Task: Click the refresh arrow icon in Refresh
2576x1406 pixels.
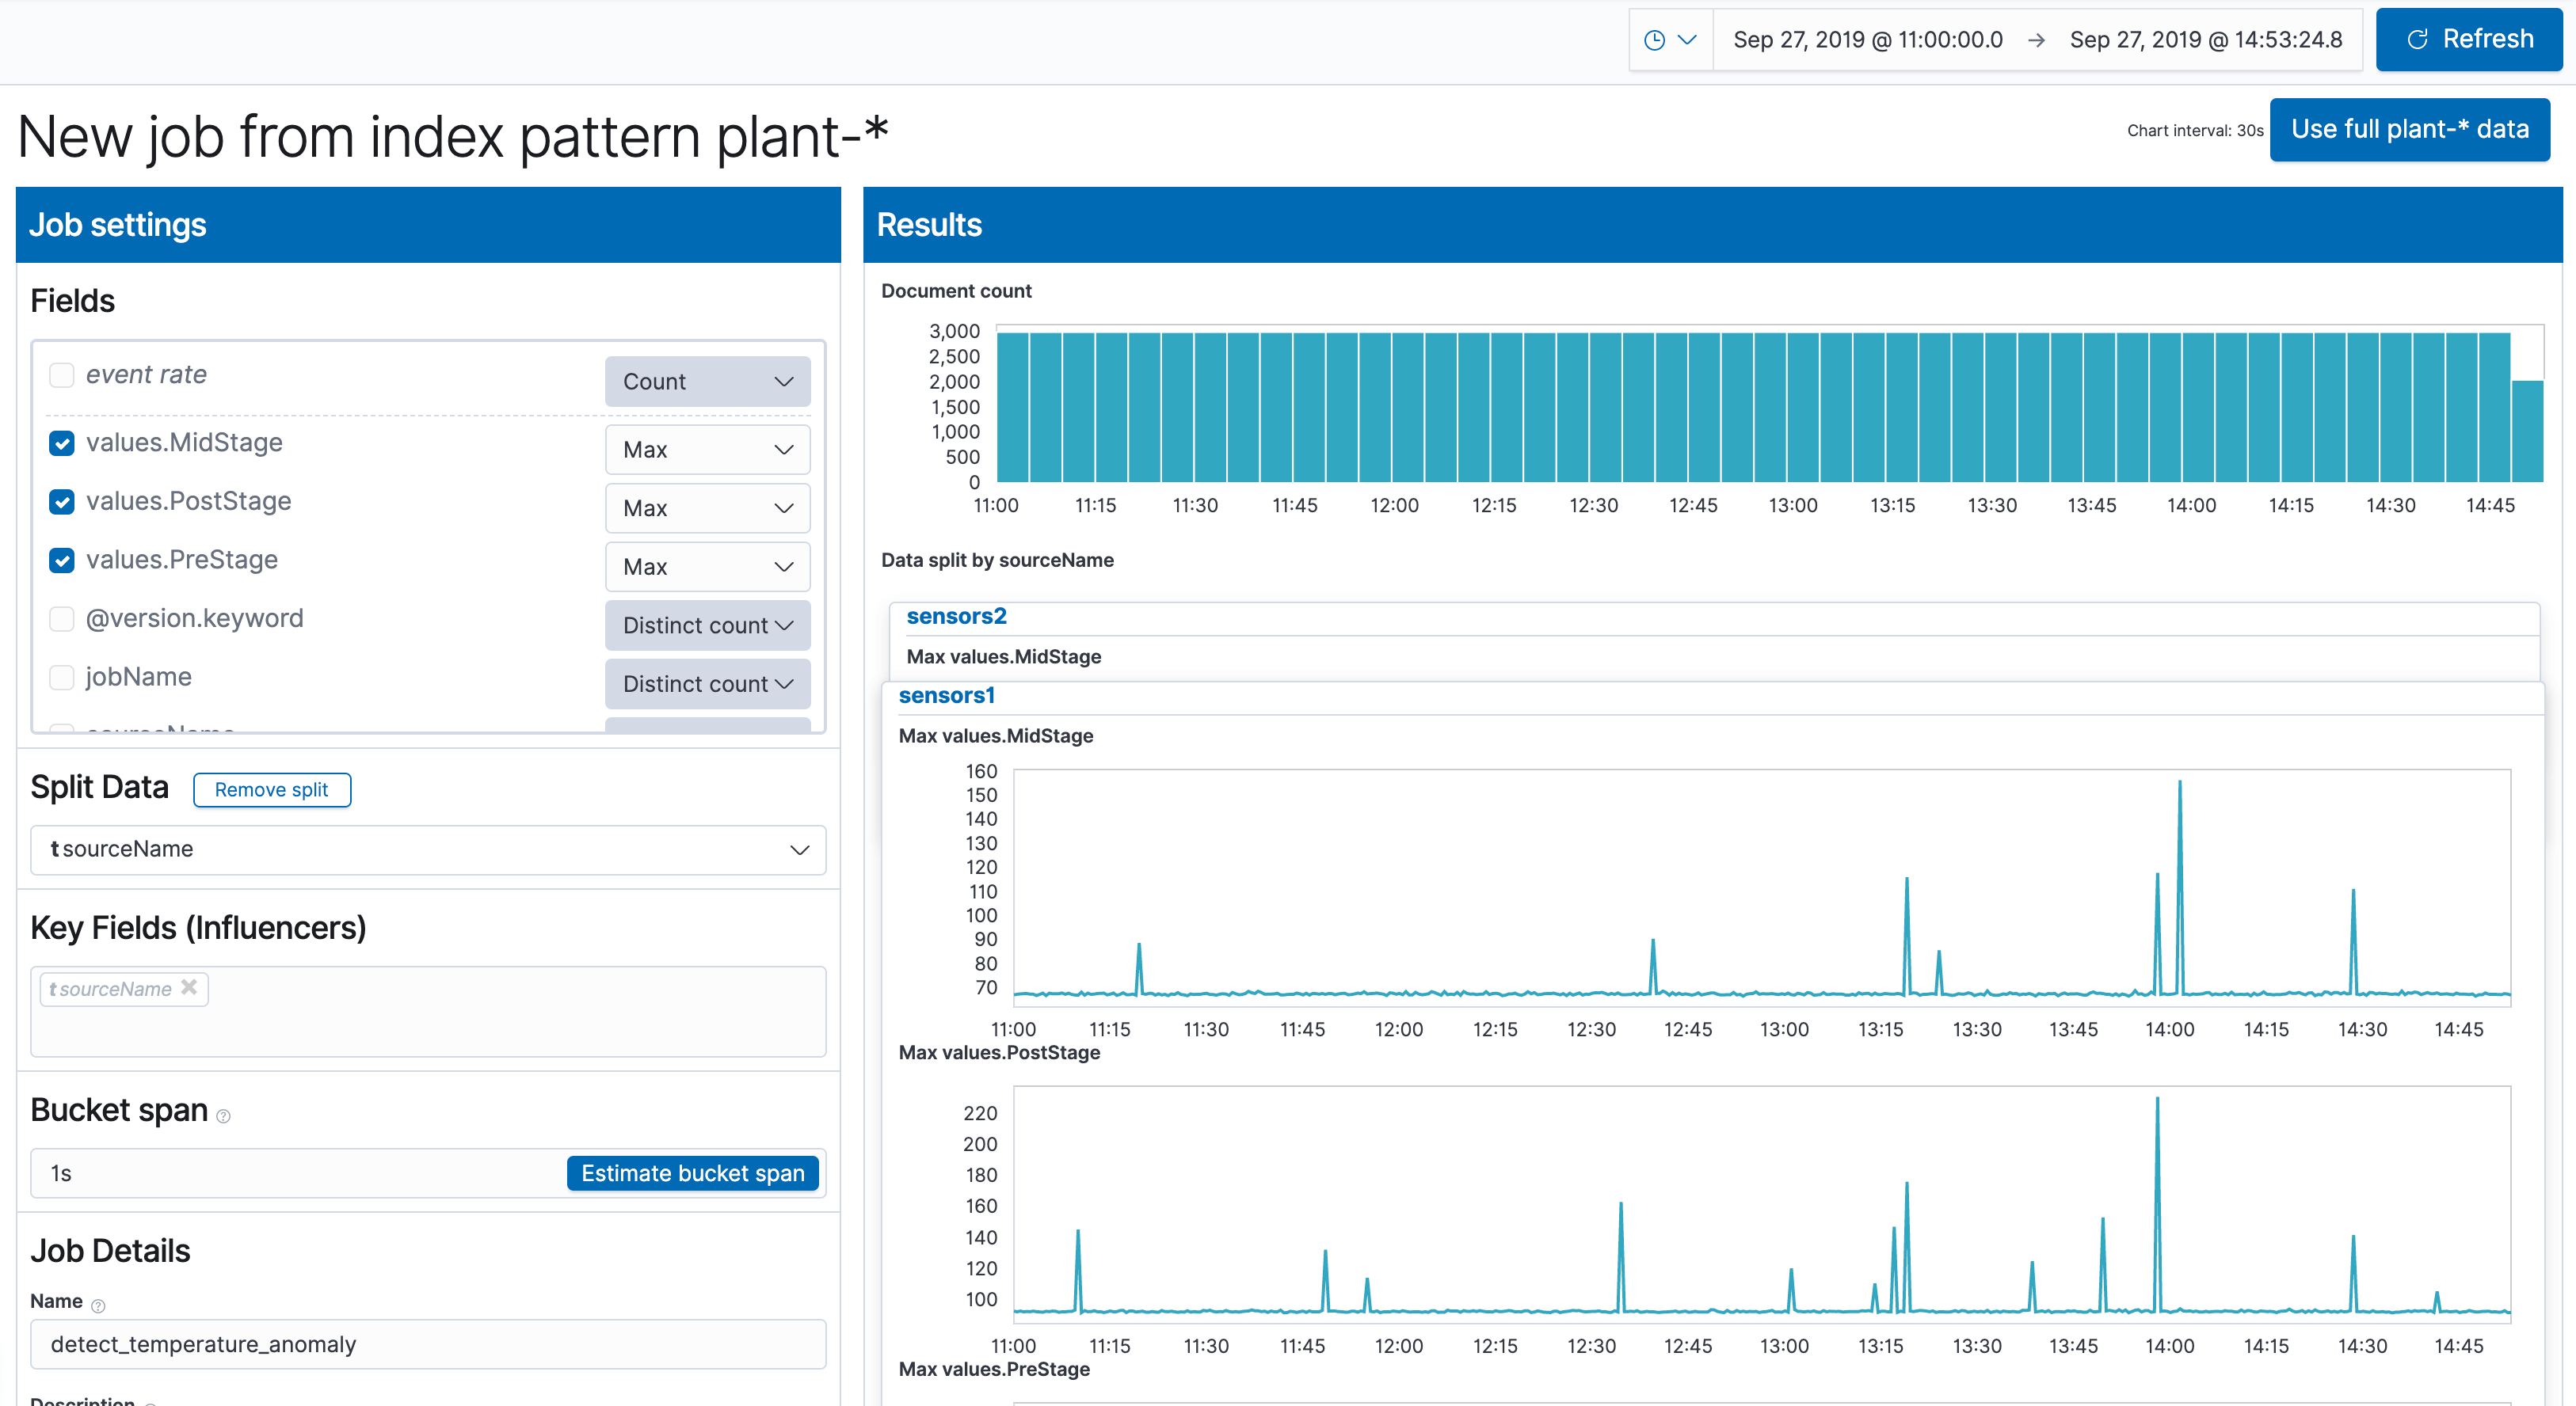Action: click(2417, 40)
